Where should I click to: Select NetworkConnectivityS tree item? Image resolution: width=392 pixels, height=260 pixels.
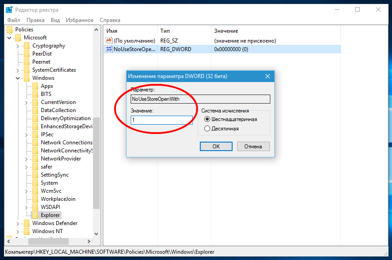pyautogui.click(x=66, y=151)
